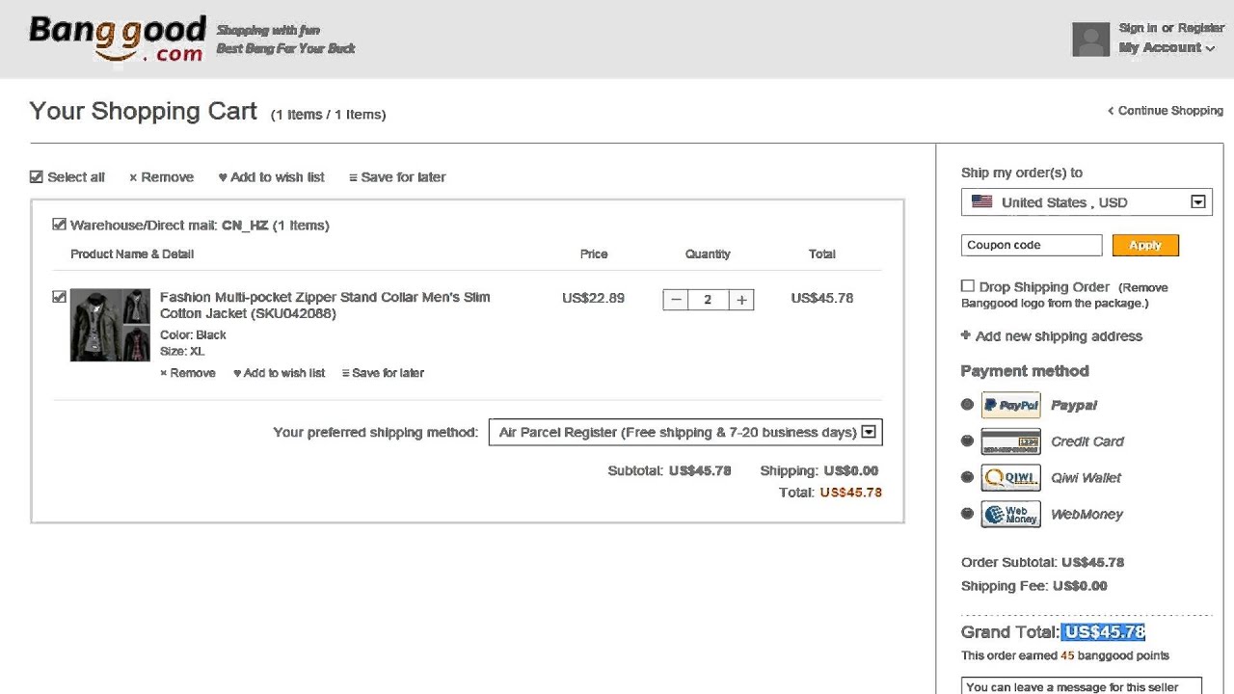Increase jacket quantity with plus button
This screenshot has height=694, width=1234.
point(741,300)
